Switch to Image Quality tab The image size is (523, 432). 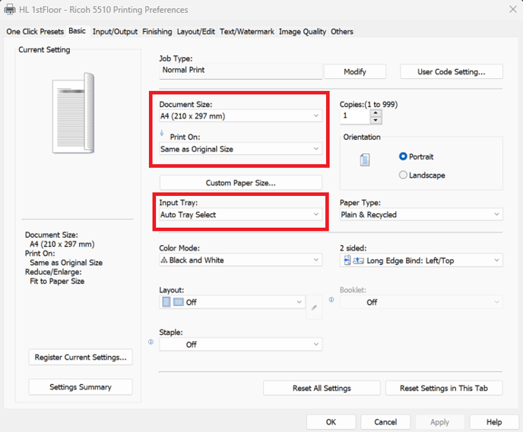pyautogui.click(x=303, y=32)
